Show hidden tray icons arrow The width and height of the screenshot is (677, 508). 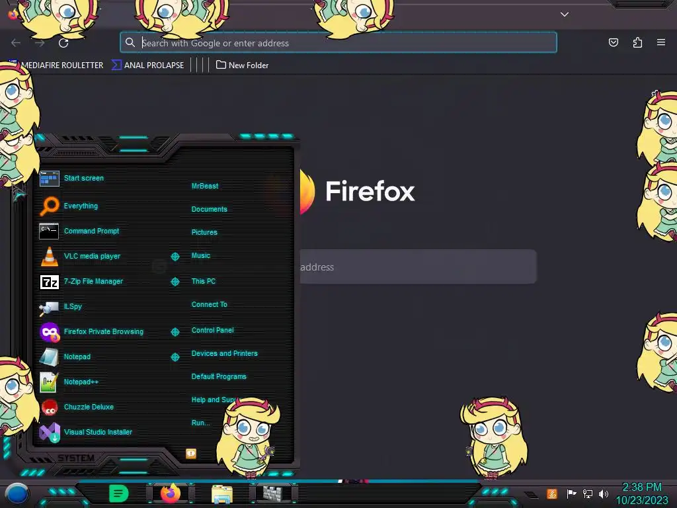click(x=532, y=495)
